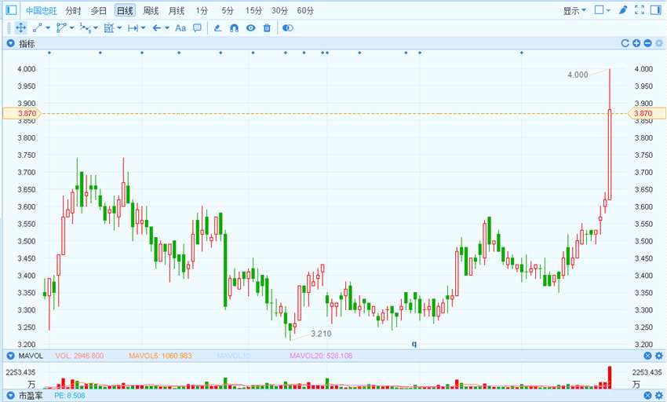Switch to 15分 chart interval
Viewport: 667px width, 402px height.
click(x=253, y=11)
